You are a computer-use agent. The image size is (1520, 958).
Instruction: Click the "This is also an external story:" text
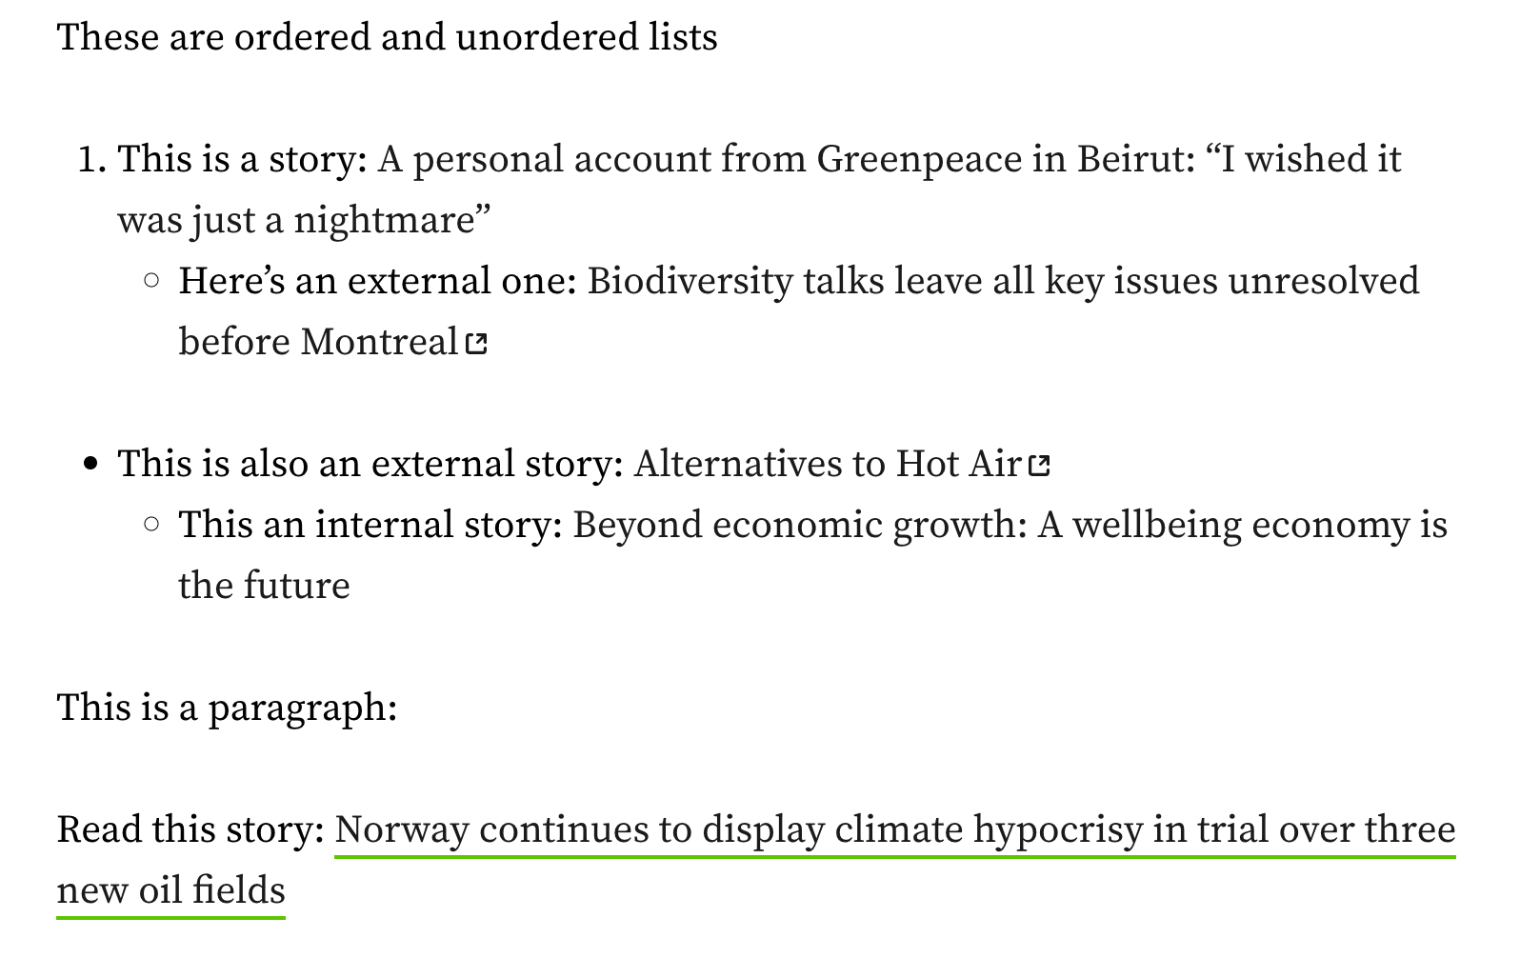click(x=370, y=464)
